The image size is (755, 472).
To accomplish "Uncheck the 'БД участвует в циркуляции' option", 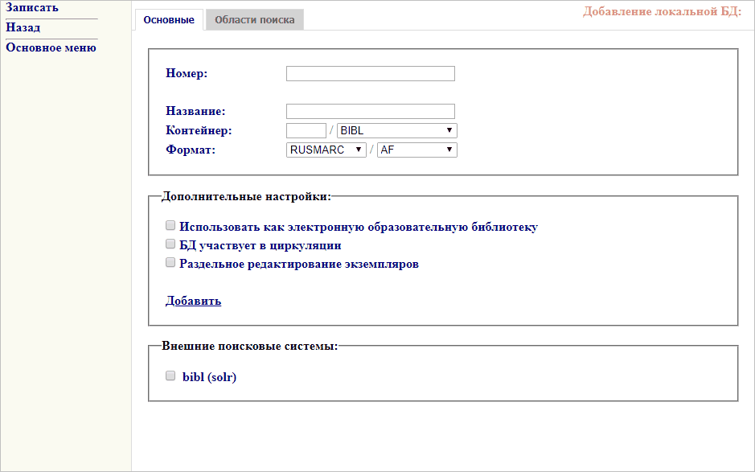I will click(x=170, y=244).
